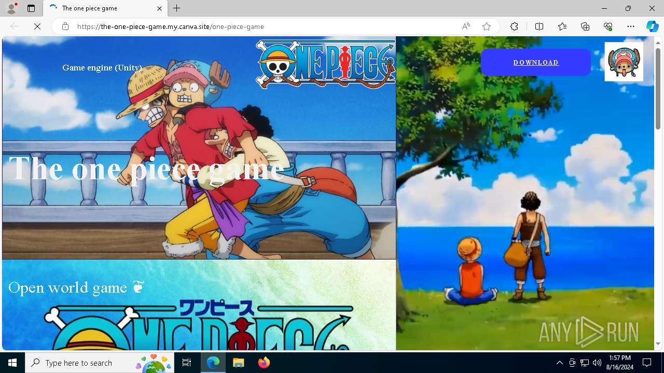The width and height of the screenshot is (664, 373).
Task: Select 'The one piece game' browser tab
Action: click(105, 8)
